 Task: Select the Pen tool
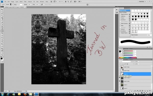pyautogui.click(x=2, y=40)
